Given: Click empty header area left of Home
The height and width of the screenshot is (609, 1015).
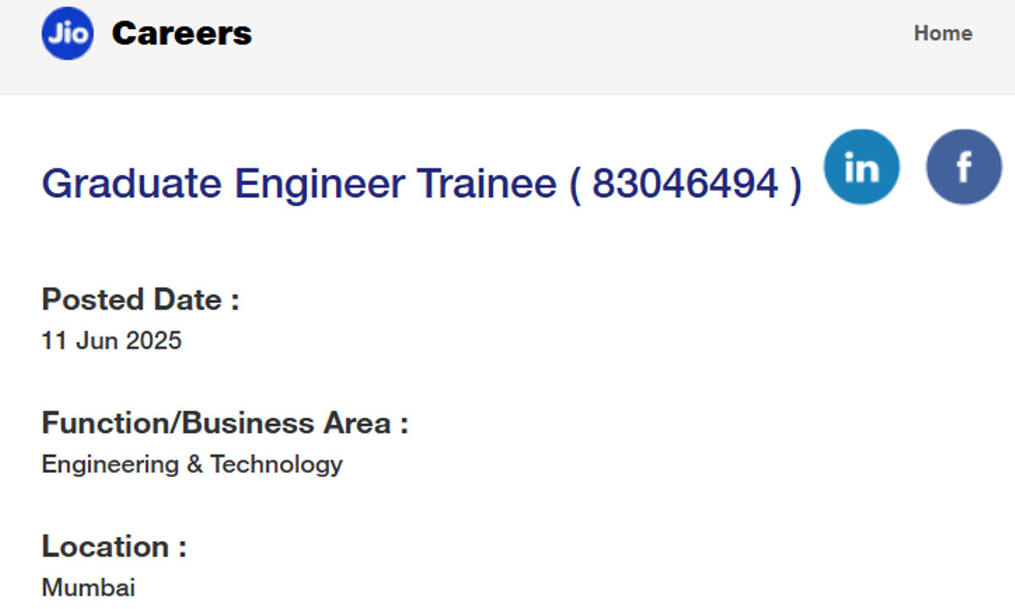Looking at the screenshot, I should click(x=584, y=34).
